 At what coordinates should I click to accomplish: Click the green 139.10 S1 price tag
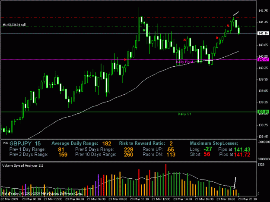click(x=263, y=112)
